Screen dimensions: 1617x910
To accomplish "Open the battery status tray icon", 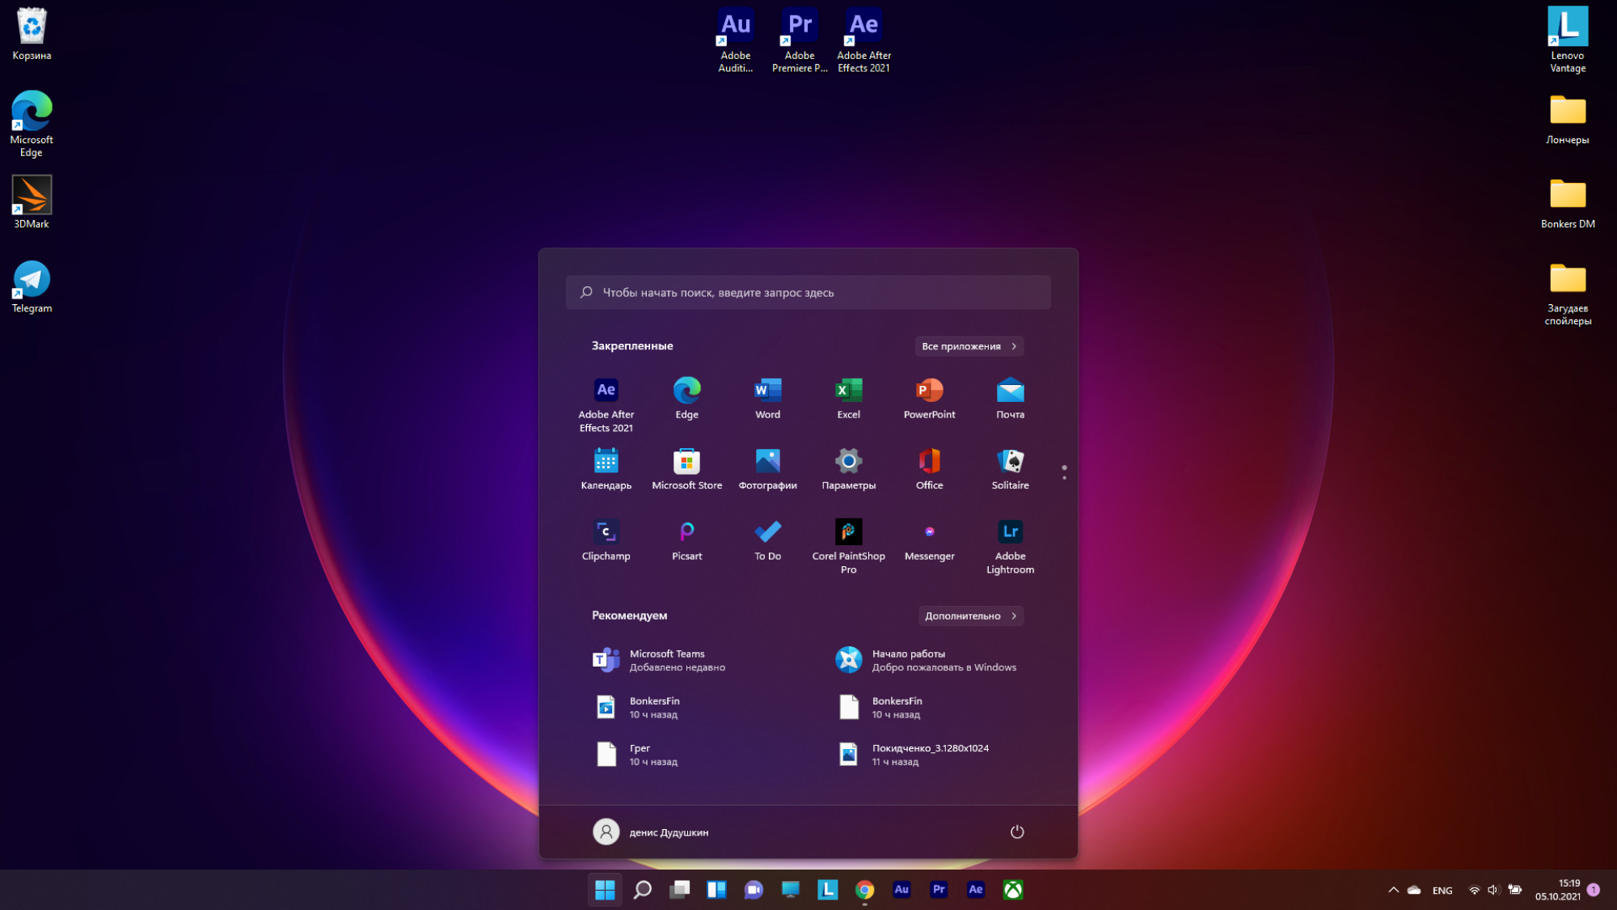I will [x=1515, y=890].
